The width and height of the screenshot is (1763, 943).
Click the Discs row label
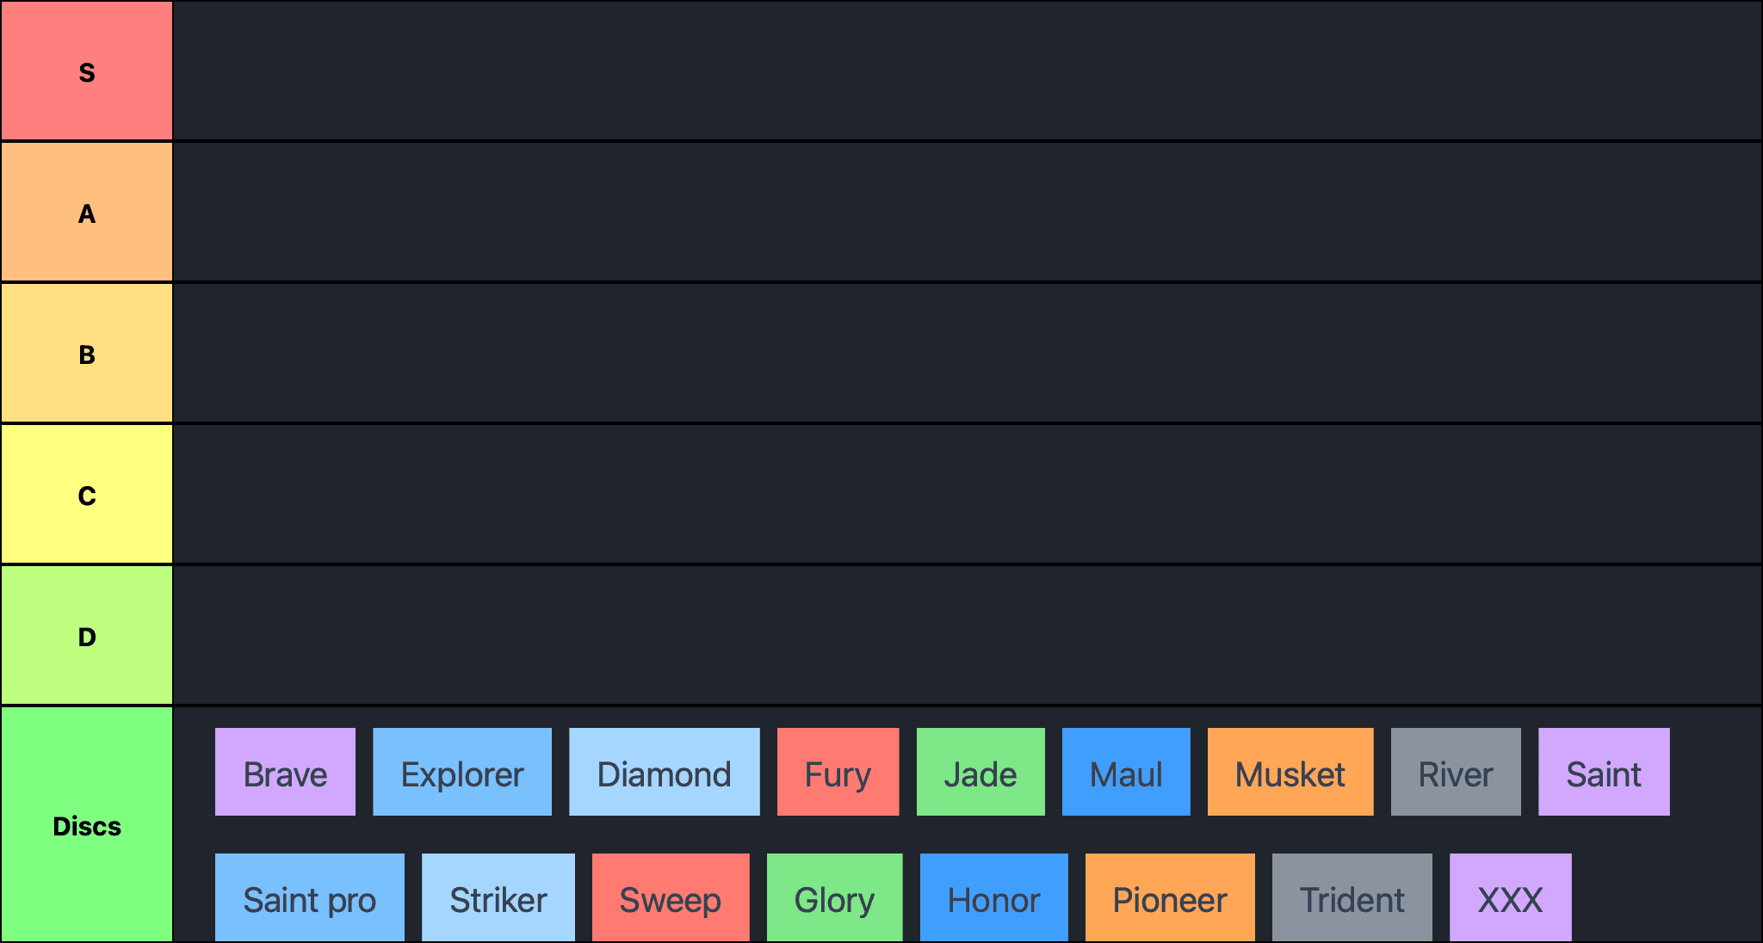[x=87, y=825]
